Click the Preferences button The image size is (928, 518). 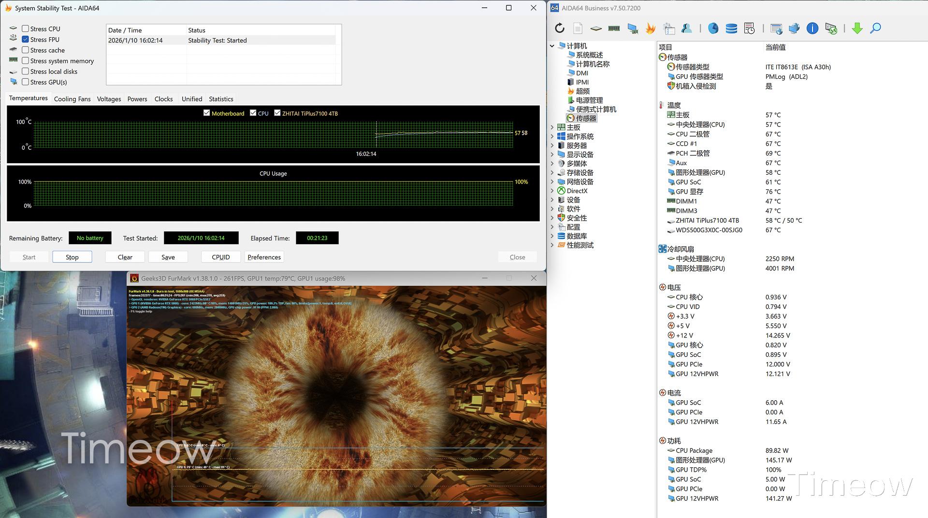click(264, 257)
